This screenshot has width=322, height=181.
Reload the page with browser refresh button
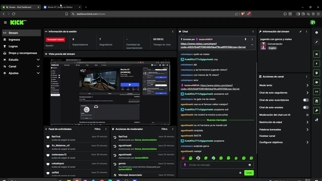coord(14,14)
